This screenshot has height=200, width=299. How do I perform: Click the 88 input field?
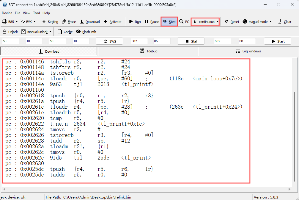(247, 41)
